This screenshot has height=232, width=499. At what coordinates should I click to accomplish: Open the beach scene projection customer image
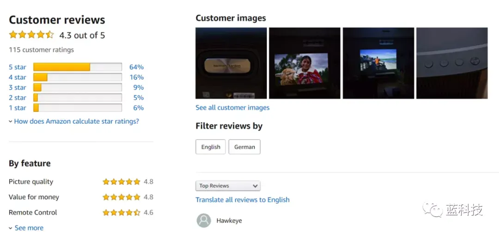pos(378,63)
